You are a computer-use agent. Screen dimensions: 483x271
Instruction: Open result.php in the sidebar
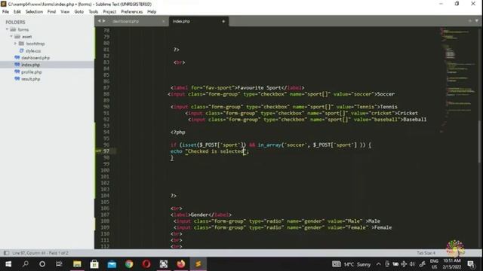click(x=30, y=79)
